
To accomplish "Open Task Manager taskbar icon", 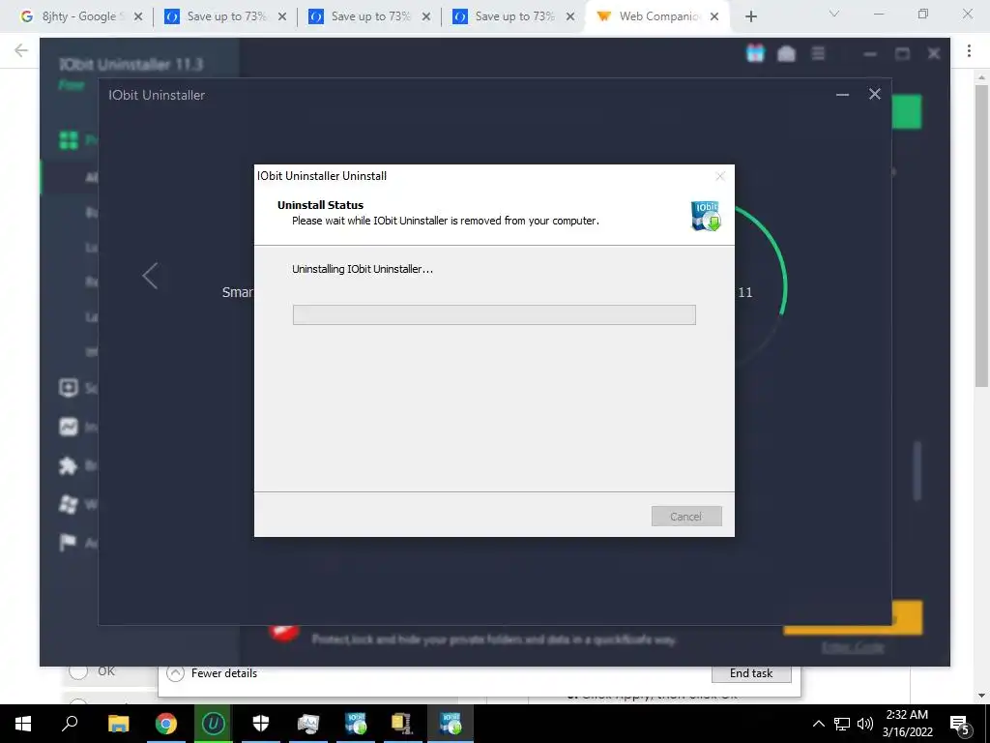I will (x=308, y=724).
